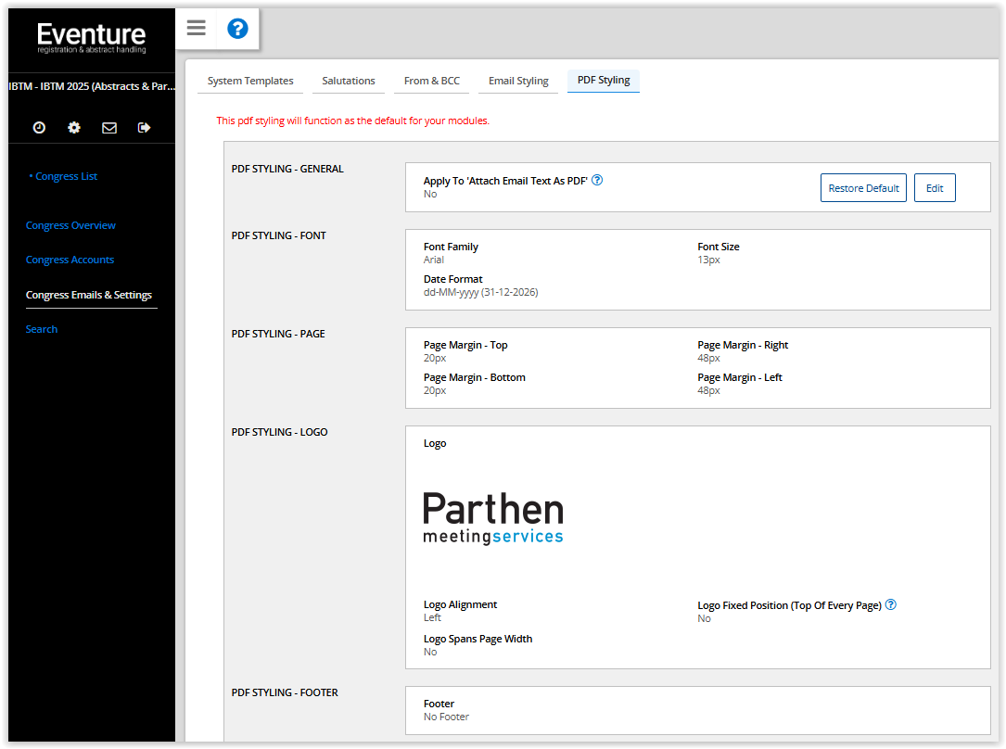Click the Edit button
1006x749 pixels.
[x=935, y=188]
